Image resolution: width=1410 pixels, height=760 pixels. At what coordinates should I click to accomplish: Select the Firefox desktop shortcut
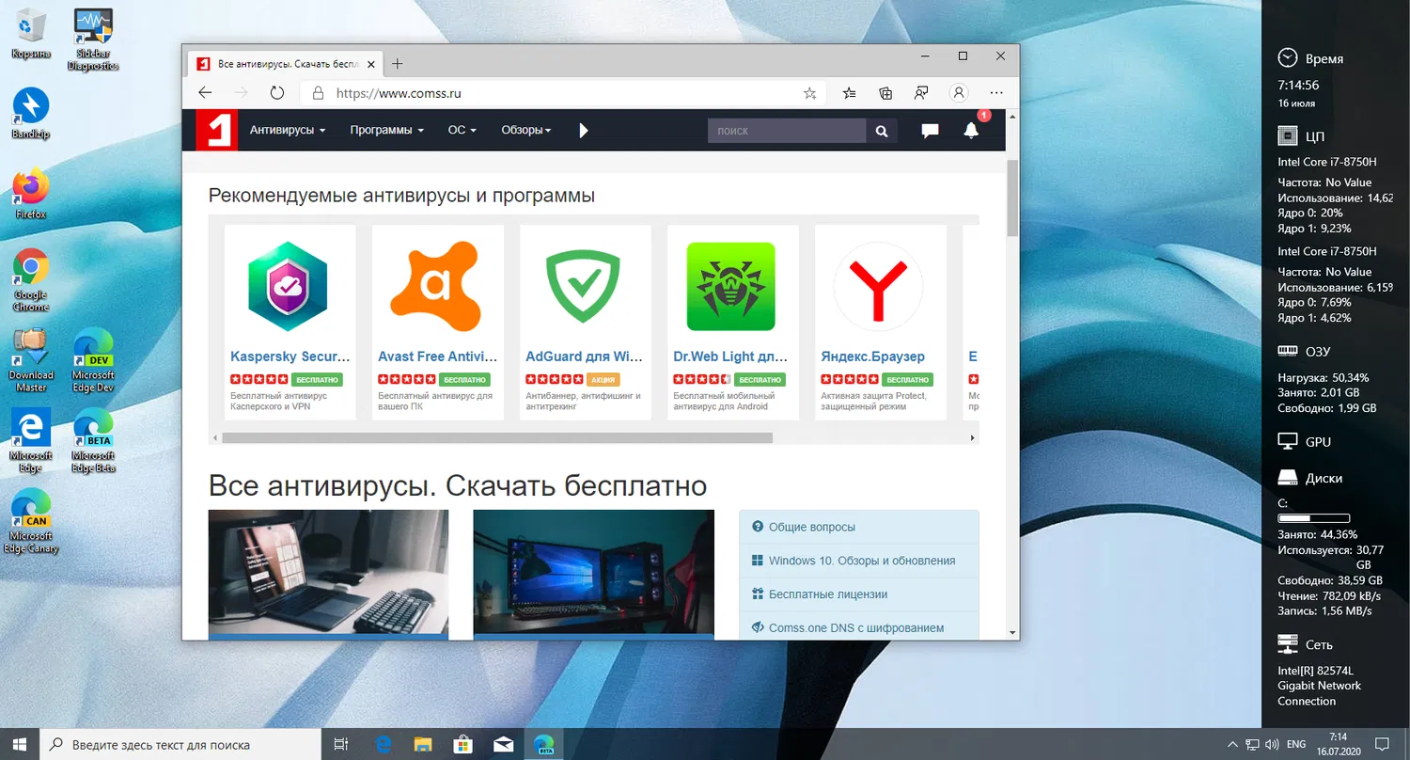click(30, 194)
